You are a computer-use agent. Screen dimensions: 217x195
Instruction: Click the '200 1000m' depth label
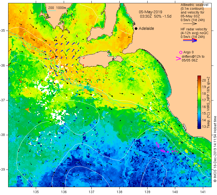[57, 8]
